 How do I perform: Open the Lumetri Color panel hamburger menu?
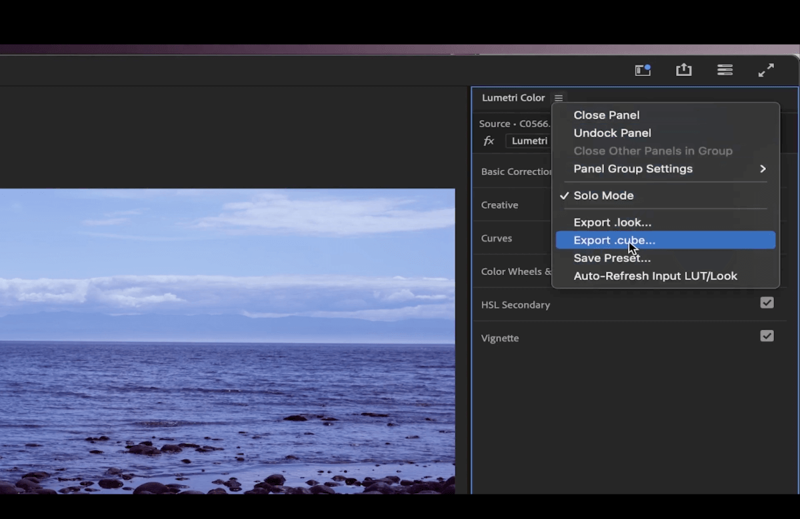coord(559,98)
